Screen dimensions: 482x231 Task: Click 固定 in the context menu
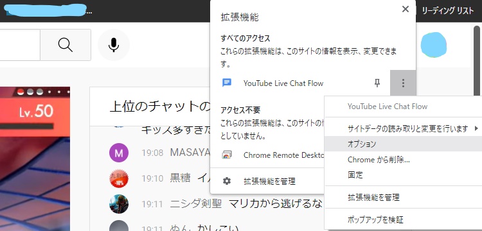403,175
